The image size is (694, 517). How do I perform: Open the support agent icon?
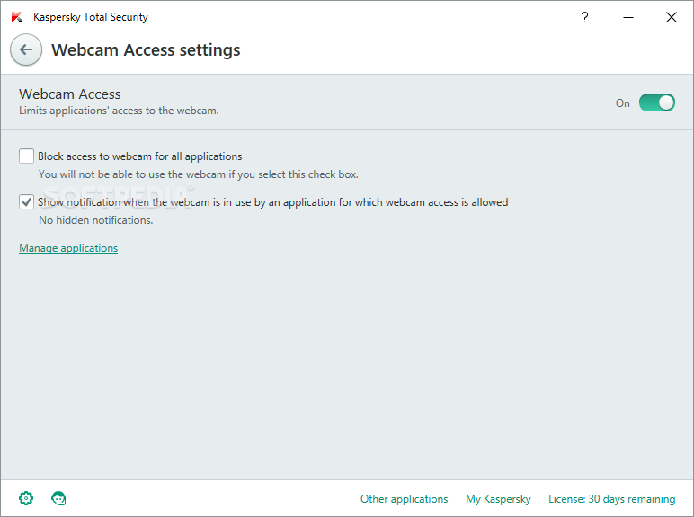tap(58, 498)
